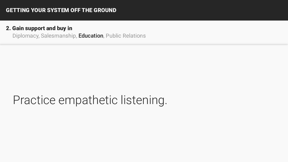Select 'Salesmanship' in the subtitle list
This screenshot has height=162, width=288.
[58, 36]
